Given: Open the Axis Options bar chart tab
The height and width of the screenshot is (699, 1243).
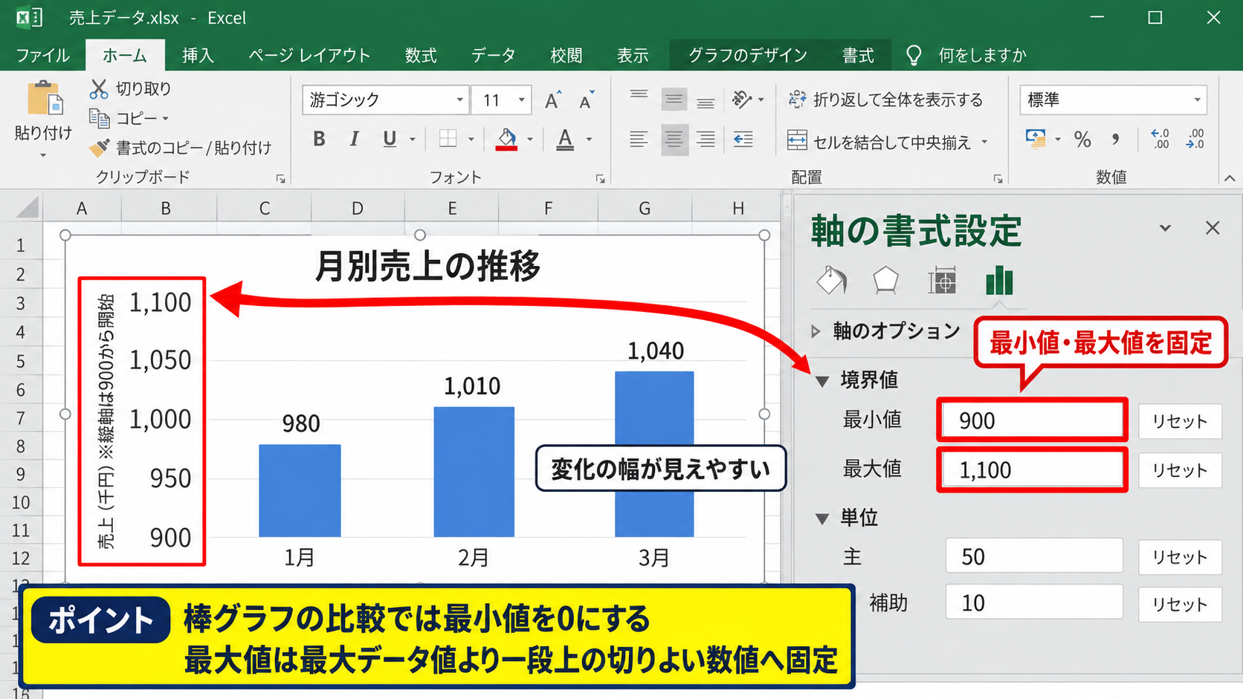Looking at the screenshot, I should click(x=999, y=281).
